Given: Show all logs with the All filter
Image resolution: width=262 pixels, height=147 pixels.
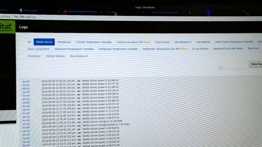Looking at the screenshot, I should pos(29,42).
